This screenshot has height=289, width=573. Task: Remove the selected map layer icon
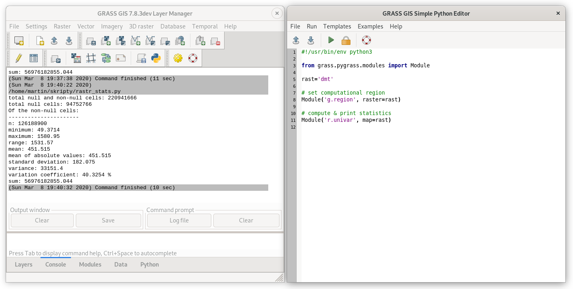(x=215, y=41)
